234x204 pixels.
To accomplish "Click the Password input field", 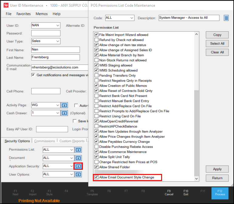I will [46, 33].
